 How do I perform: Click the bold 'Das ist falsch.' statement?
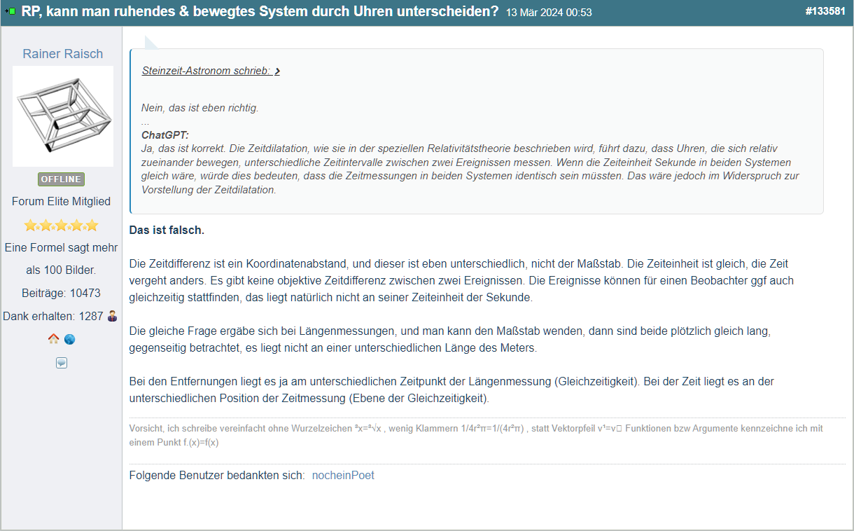coord(167,230)
